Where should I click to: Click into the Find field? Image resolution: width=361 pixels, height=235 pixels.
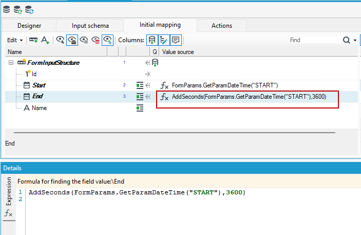(314, 40)
